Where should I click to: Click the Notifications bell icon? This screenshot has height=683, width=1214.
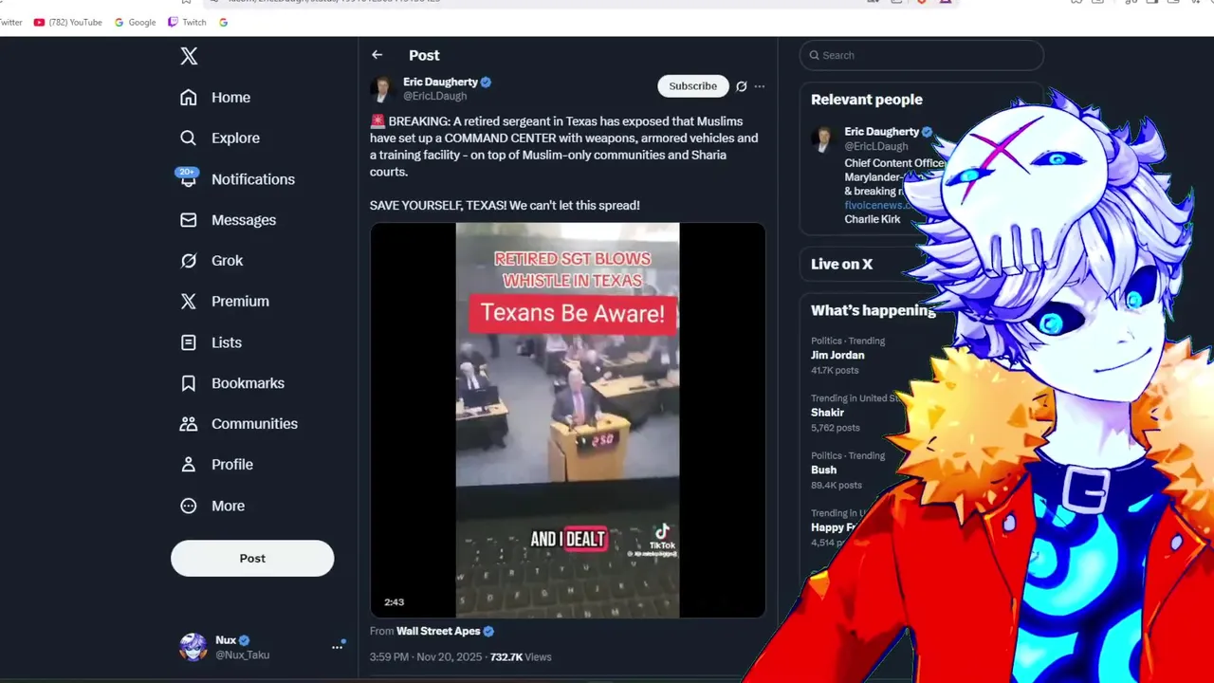coord(189,179)
